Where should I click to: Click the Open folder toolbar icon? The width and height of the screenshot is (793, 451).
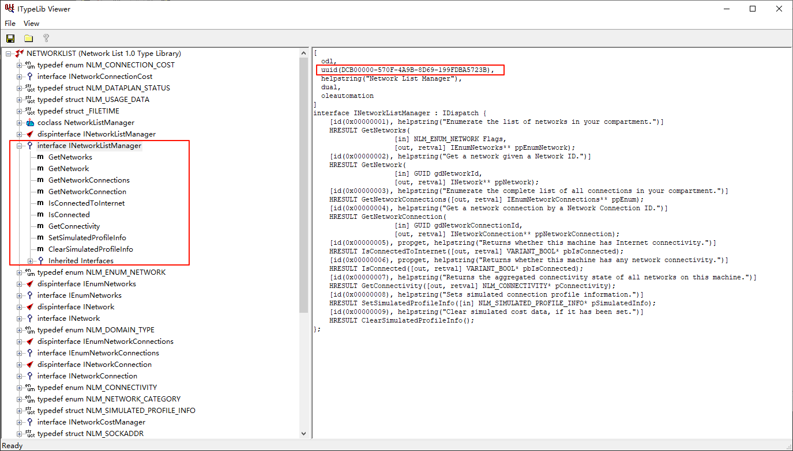28,39
